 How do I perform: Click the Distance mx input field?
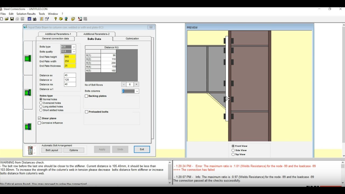coord(70,84)
